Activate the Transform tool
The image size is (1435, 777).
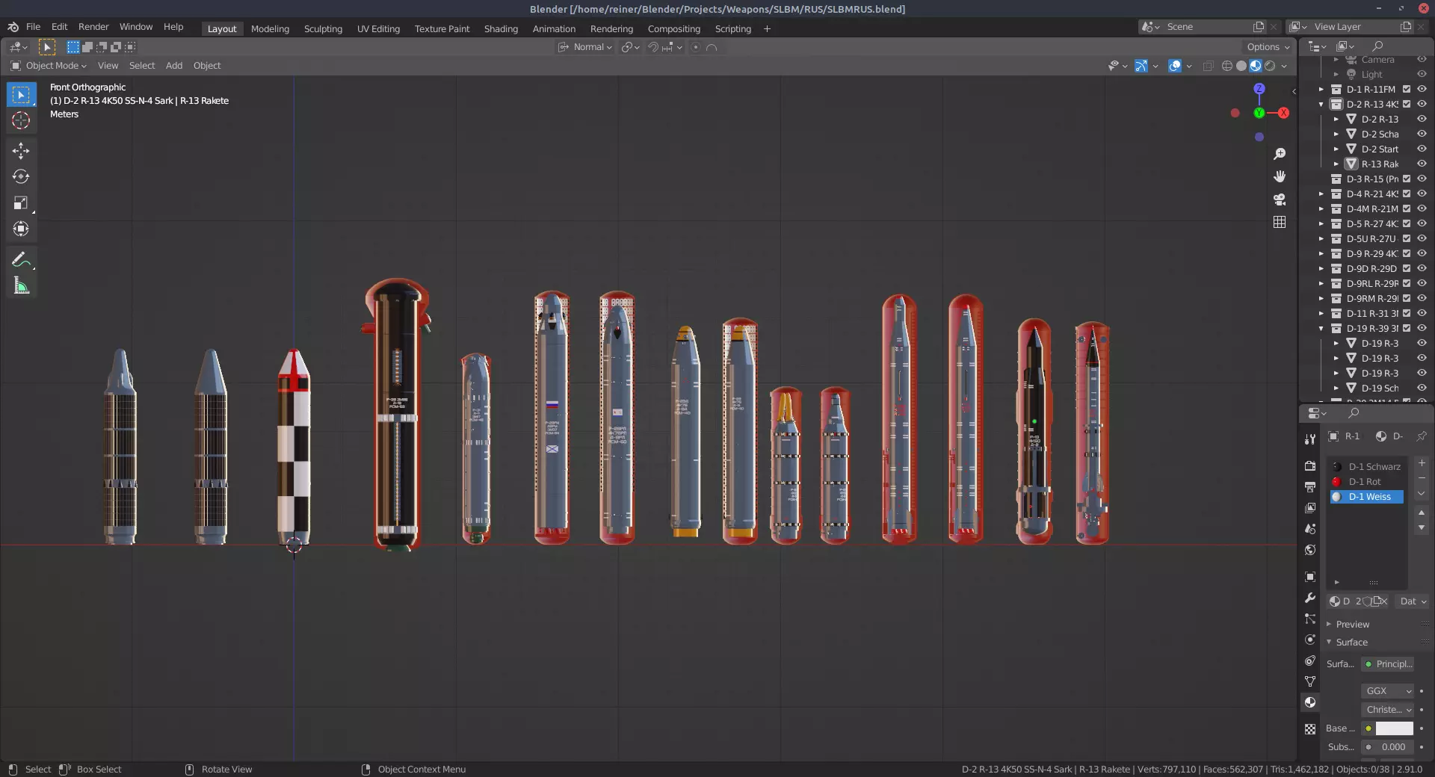(21, 229)
